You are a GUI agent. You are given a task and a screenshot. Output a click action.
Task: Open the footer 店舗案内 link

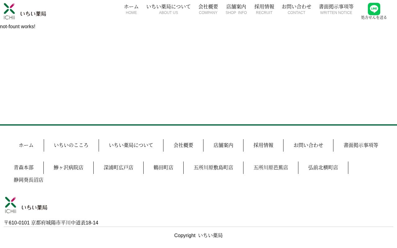click(x=223, y=145)
